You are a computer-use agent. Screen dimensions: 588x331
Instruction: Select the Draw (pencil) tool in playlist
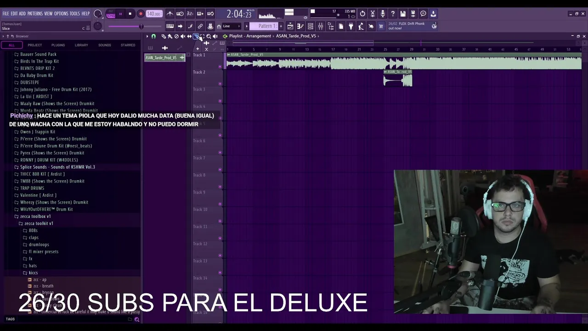pyautogui.click(x=164, y=36)
